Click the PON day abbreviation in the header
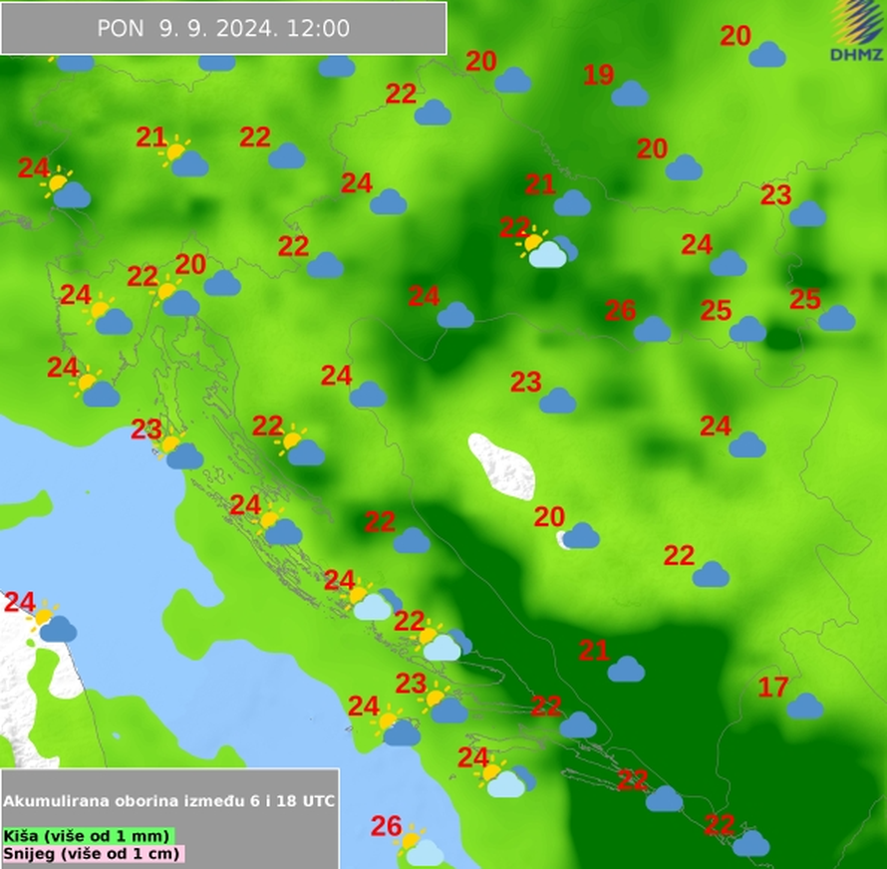Screen dimensions: 887x869 click(121, 28)
